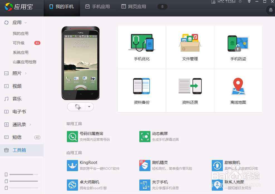
Task: Open the 关于手机 about-phone tool icon
Action: click(x=145, y=185)
